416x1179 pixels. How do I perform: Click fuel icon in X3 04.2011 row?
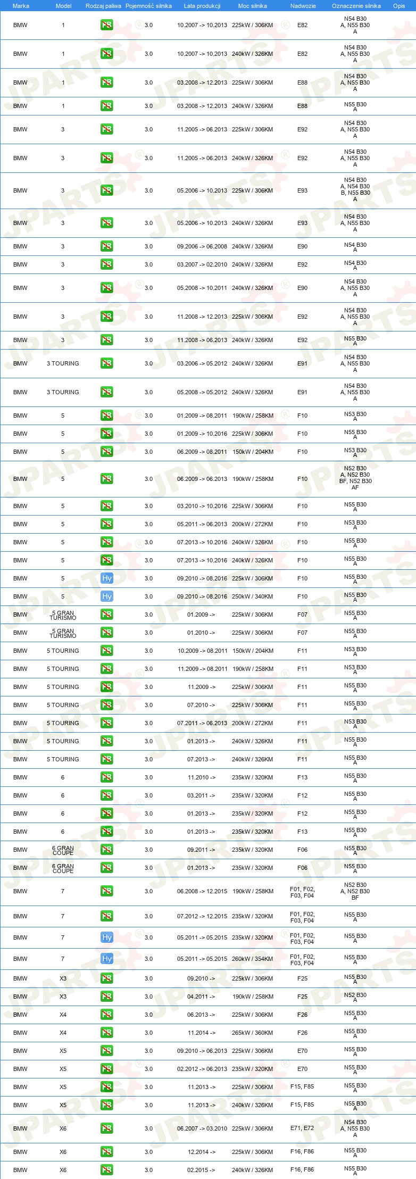[107, 997]
